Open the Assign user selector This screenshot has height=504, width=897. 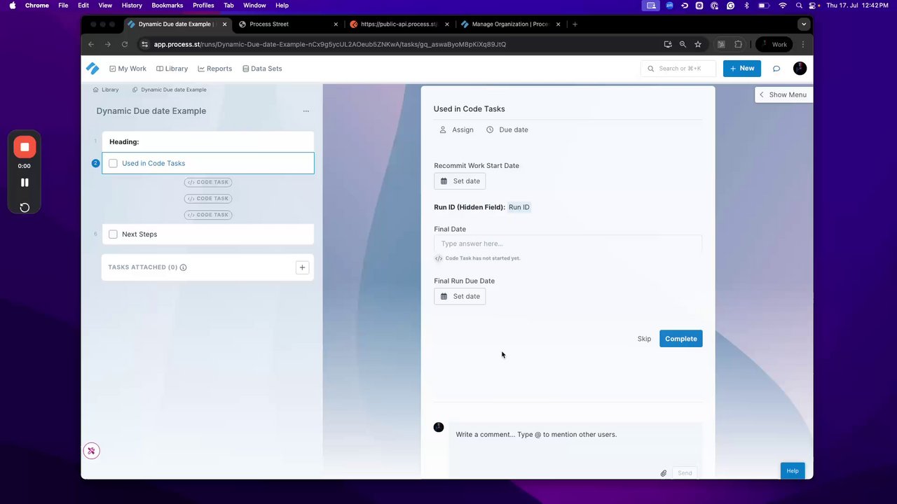coord(456,129)
